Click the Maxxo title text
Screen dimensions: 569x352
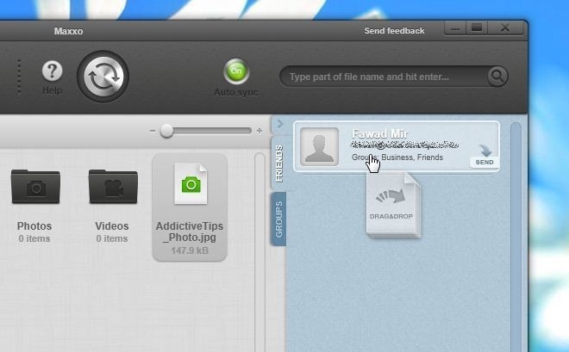pyautogui.click(x=69, y=31)
